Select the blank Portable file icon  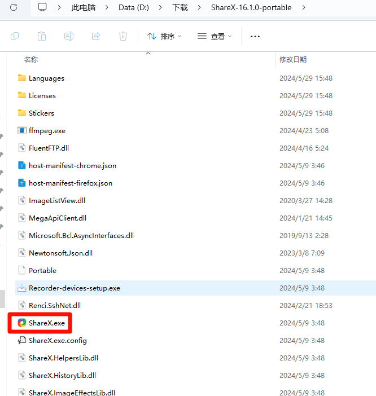tap(22, 270)
